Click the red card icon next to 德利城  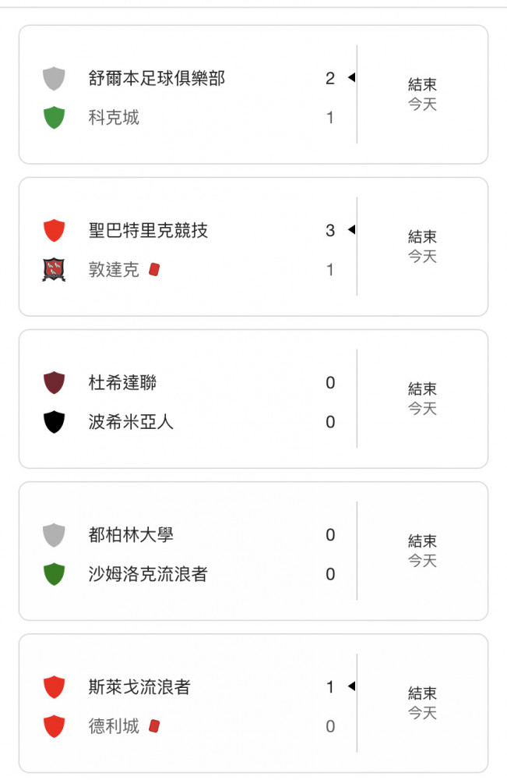point(154,726)
